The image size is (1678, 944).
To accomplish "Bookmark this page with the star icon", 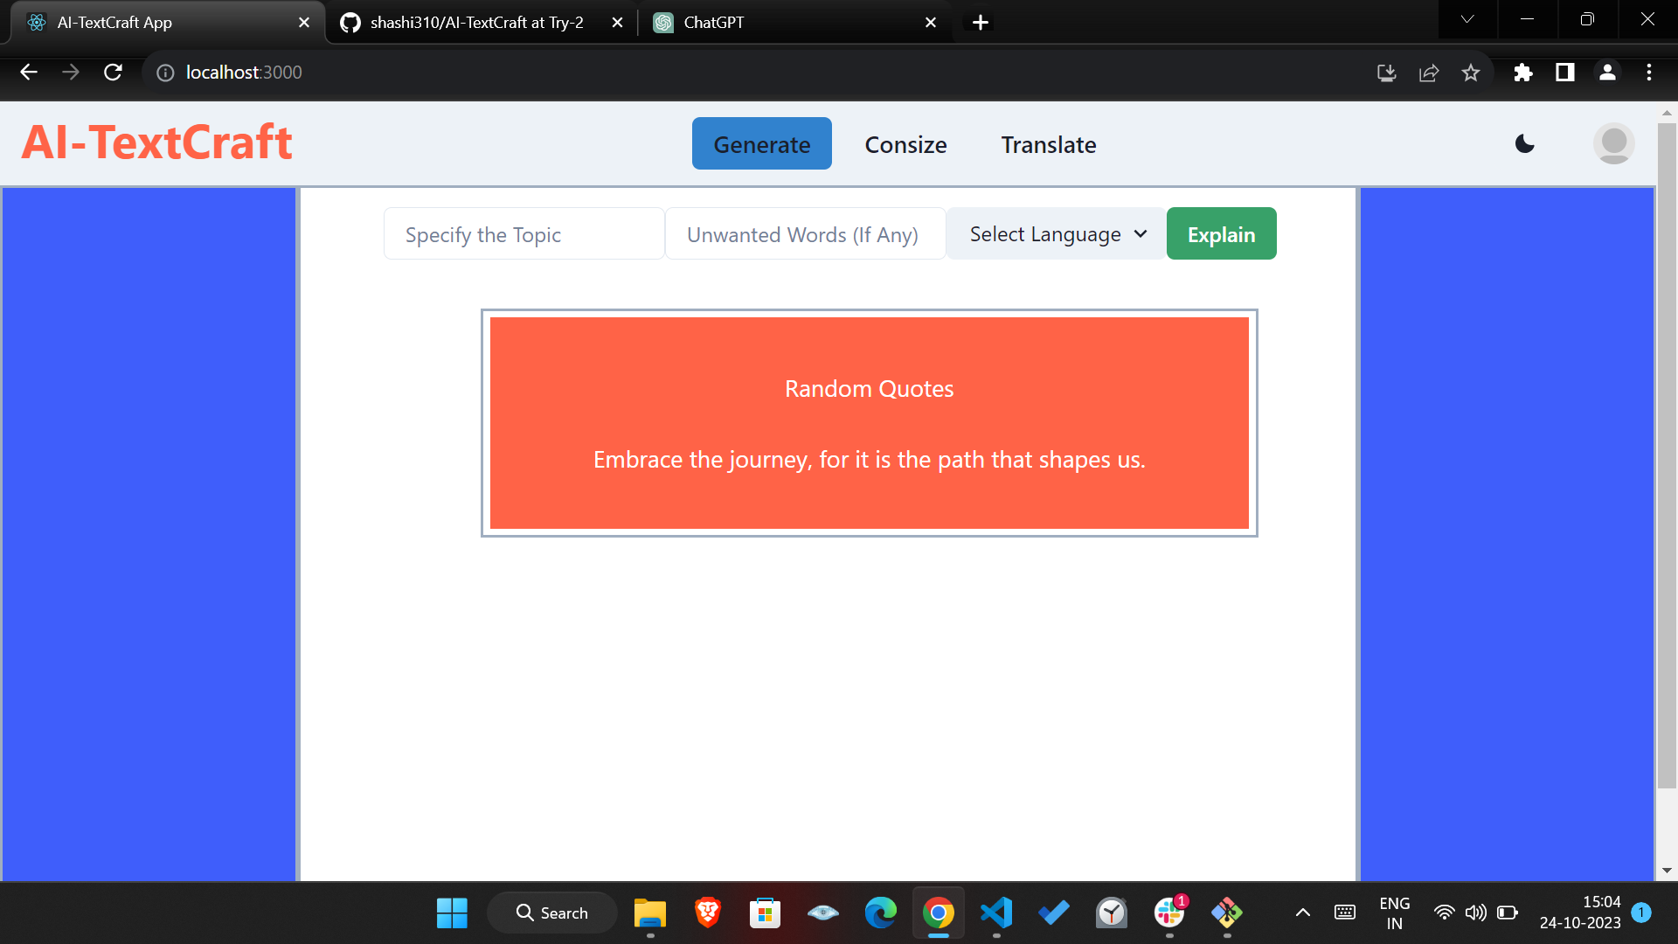I will tap(1471, 73).
